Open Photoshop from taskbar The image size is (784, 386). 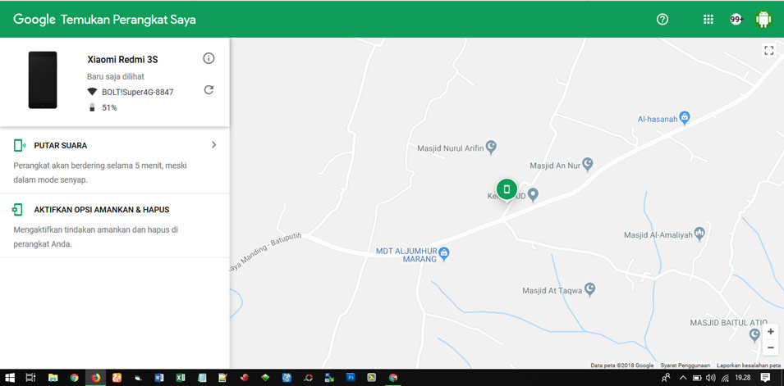click(351, 378)
